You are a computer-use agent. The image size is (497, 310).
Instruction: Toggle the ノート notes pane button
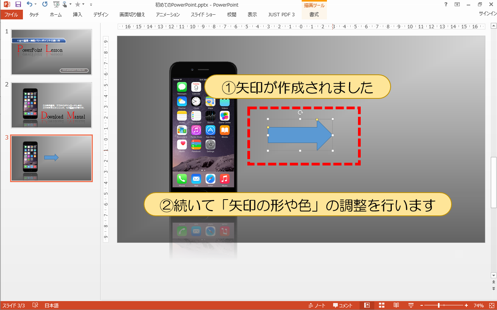[317, 306]
